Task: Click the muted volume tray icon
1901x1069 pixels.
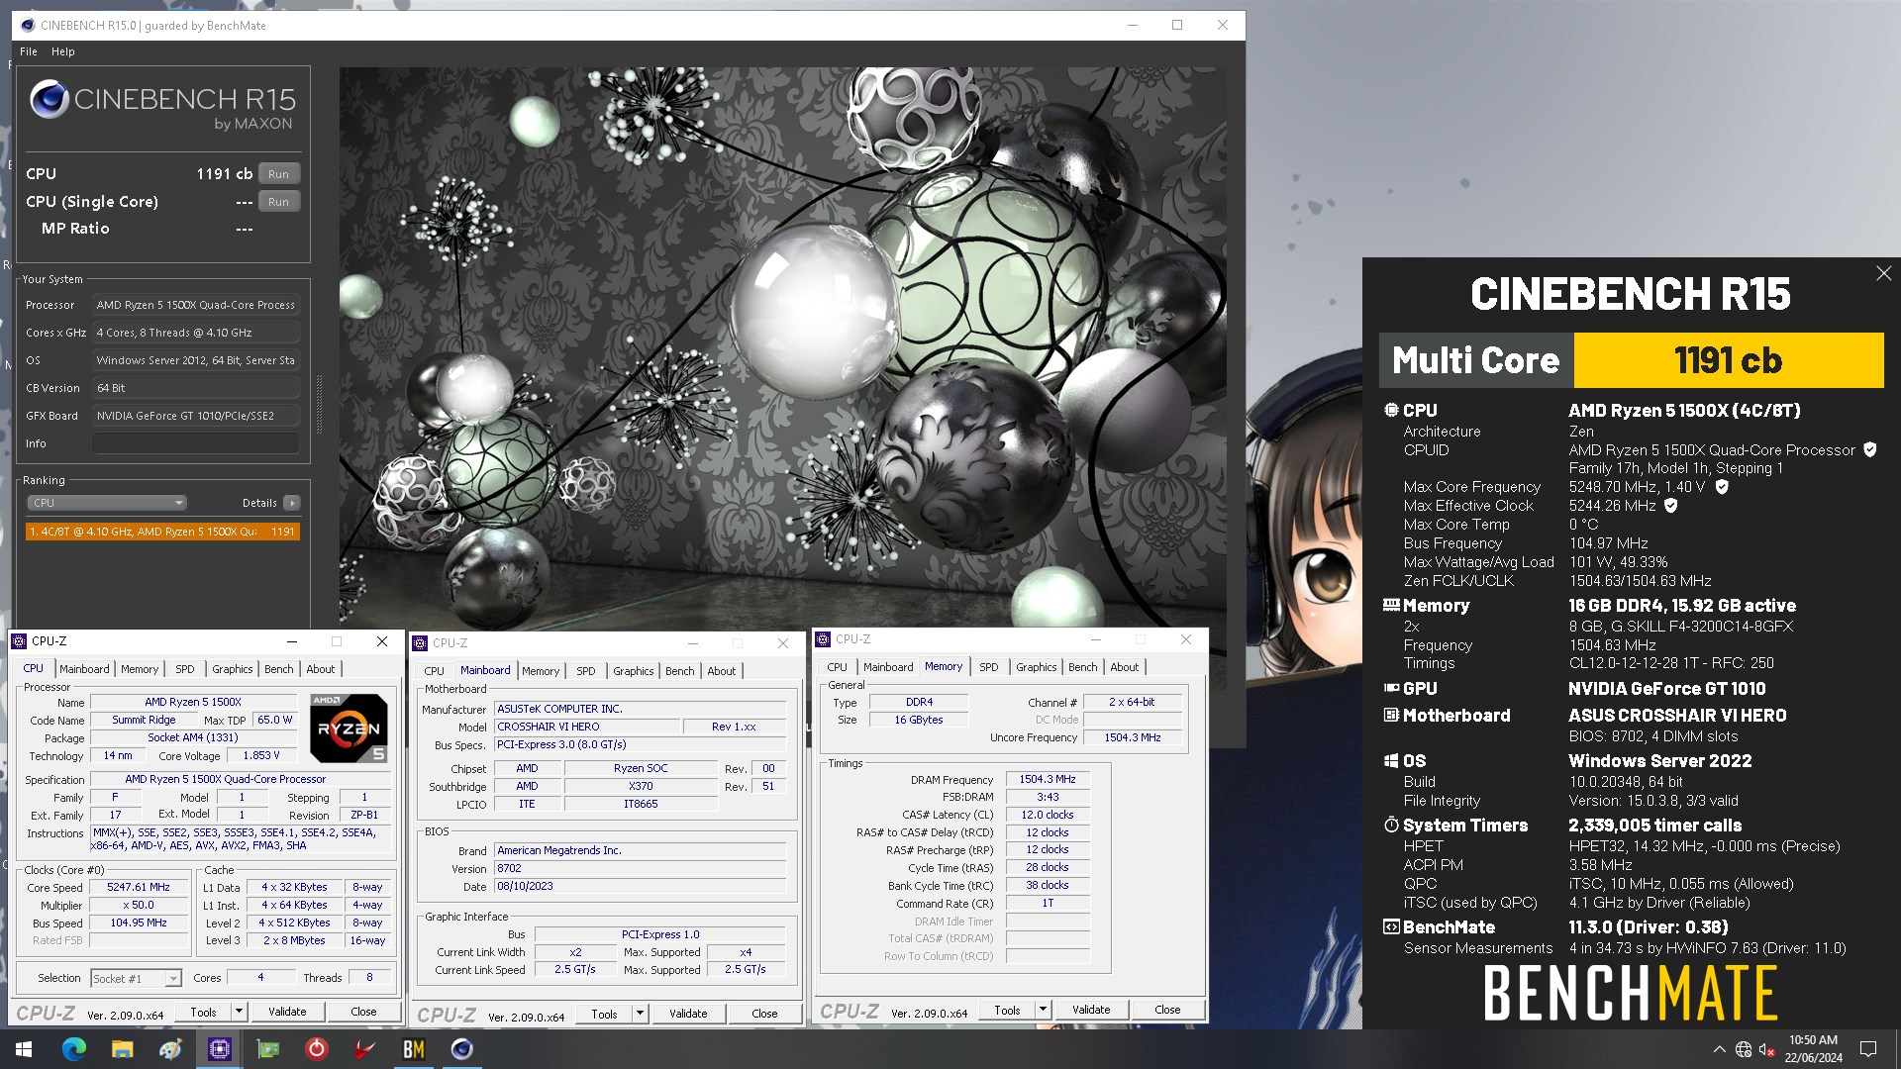Action: 1766,1049
